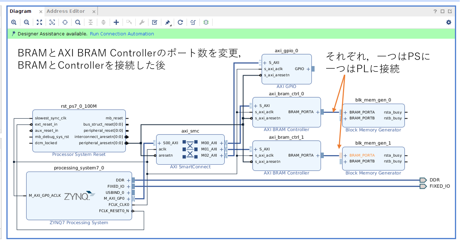Switch to the Address Editor tab
The width and height of the screenshot is (465, 242).
[x=66, y=11]
